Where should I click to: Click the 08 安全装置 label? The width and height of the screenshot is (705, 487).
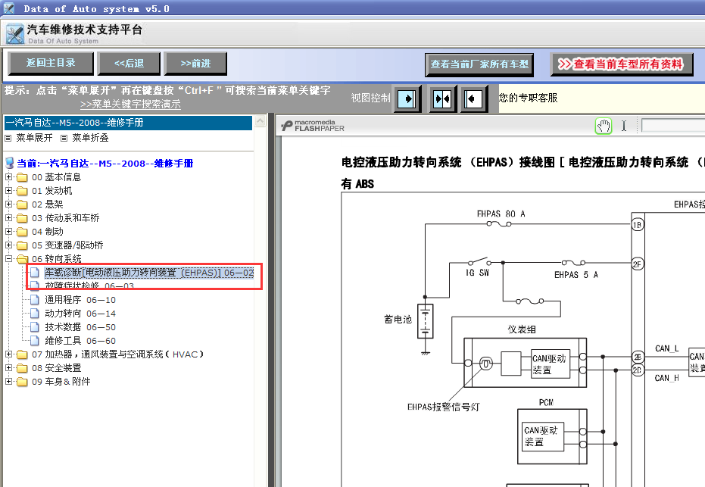pyautogui.click(x=57, y=368)
